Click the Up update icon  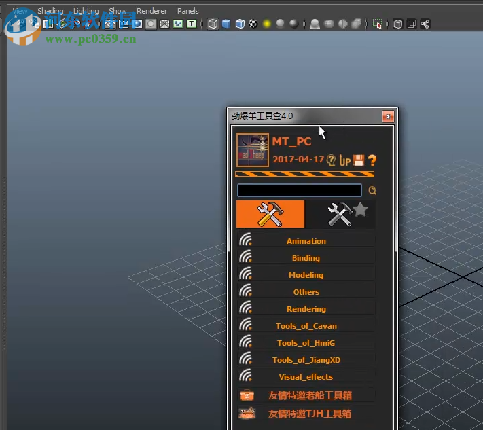pos(345,160)
